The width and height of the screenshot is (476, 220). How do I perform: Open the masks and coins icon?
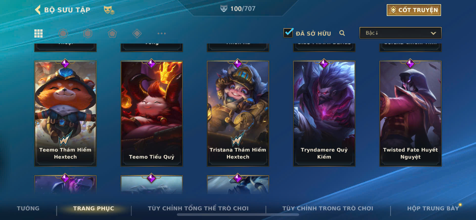point(109,10)
